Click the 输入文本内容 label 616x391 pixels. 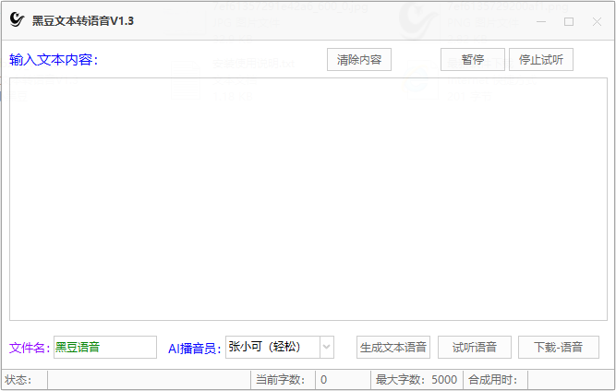(54, 60)
